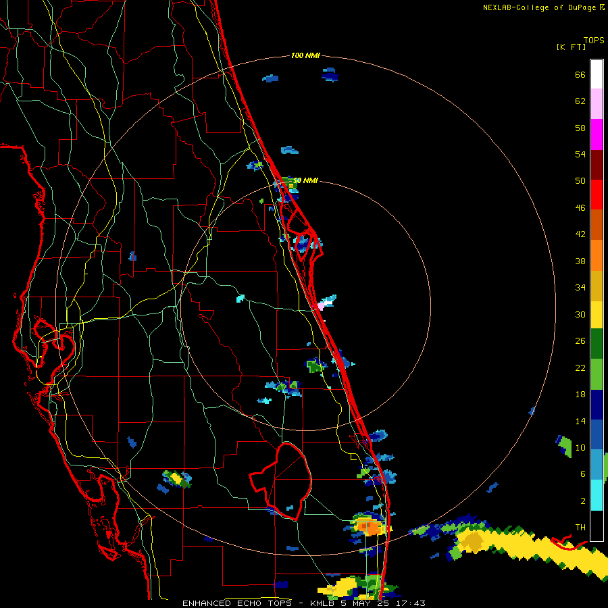This screenshot has width=608, height=608.
Task: Pick the yellow legend swatch
Action: [597, 315]
